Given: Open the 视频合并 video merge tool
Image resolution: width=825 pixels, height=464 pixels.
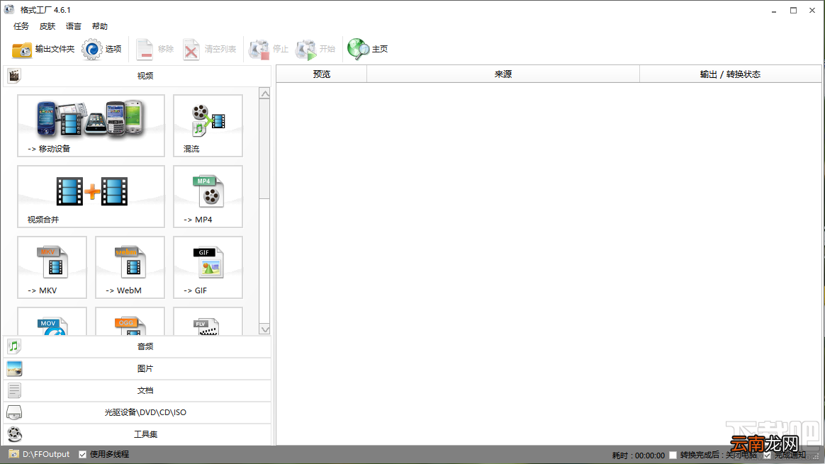Looking at the screenshot, I should point(91,196).
